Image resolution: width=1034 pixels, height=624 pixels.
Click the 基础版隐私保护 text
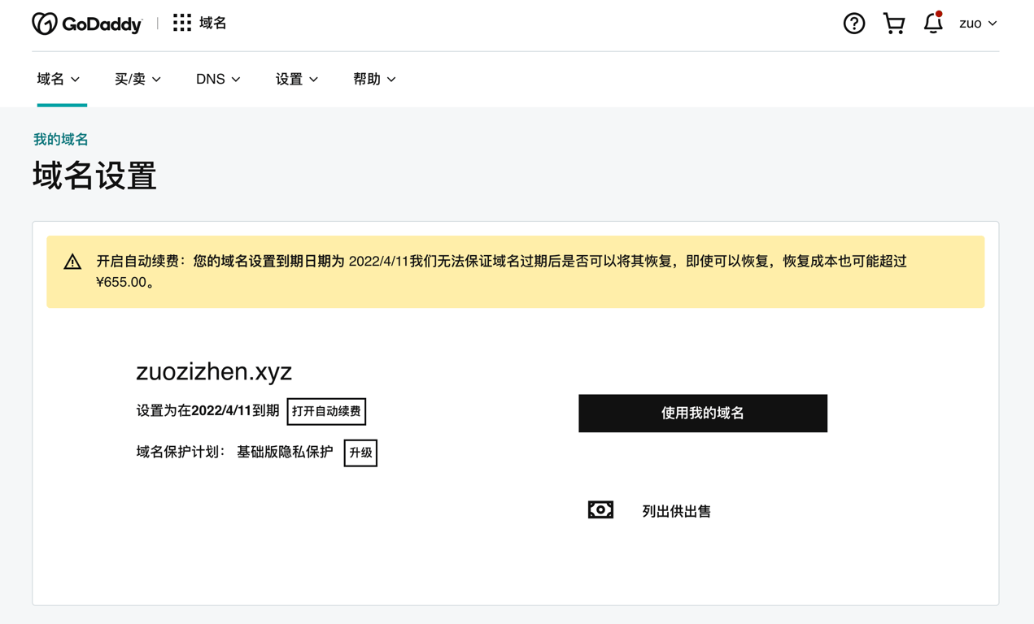coord(285,452)
